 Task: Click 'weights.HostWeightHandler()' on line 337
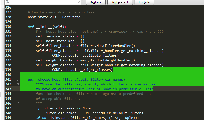(108, 60)
